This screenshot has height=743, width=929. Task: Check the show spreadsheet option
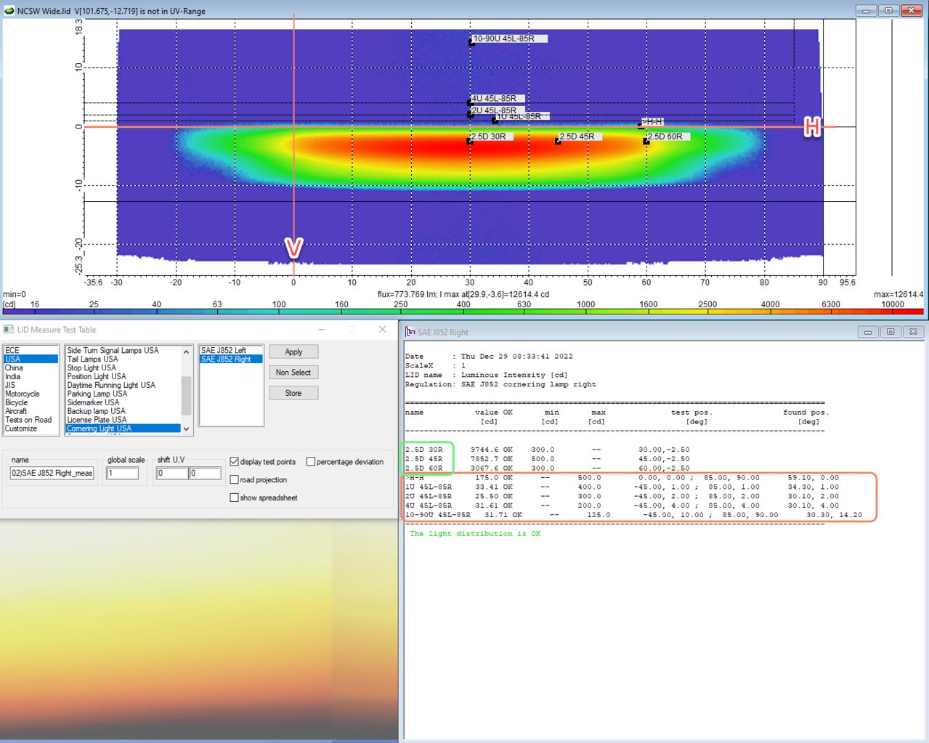pos(235,498)
